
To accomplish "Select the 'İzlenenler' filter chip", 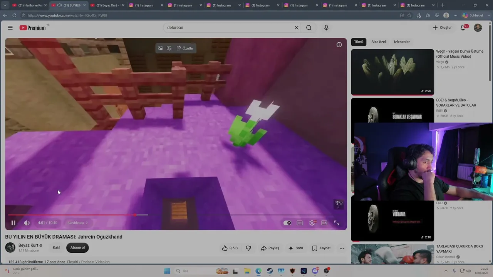I will coord(402,42).
